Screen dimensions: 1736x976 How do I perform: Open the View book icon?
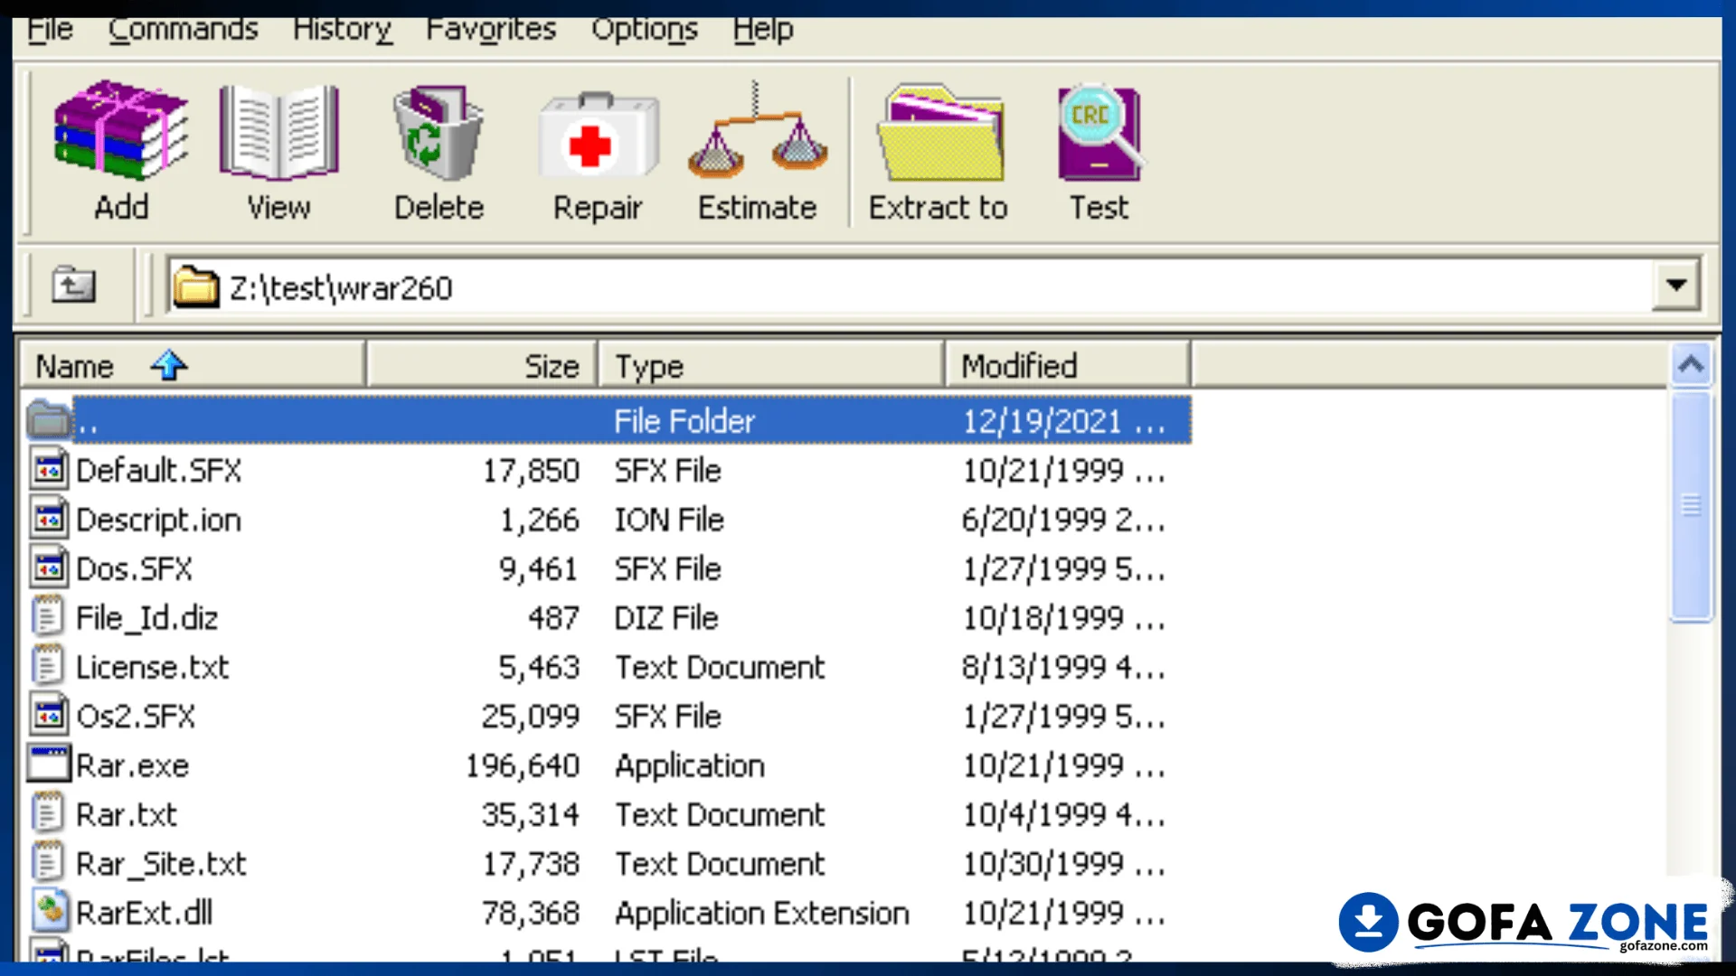click(x=278, y=131)
